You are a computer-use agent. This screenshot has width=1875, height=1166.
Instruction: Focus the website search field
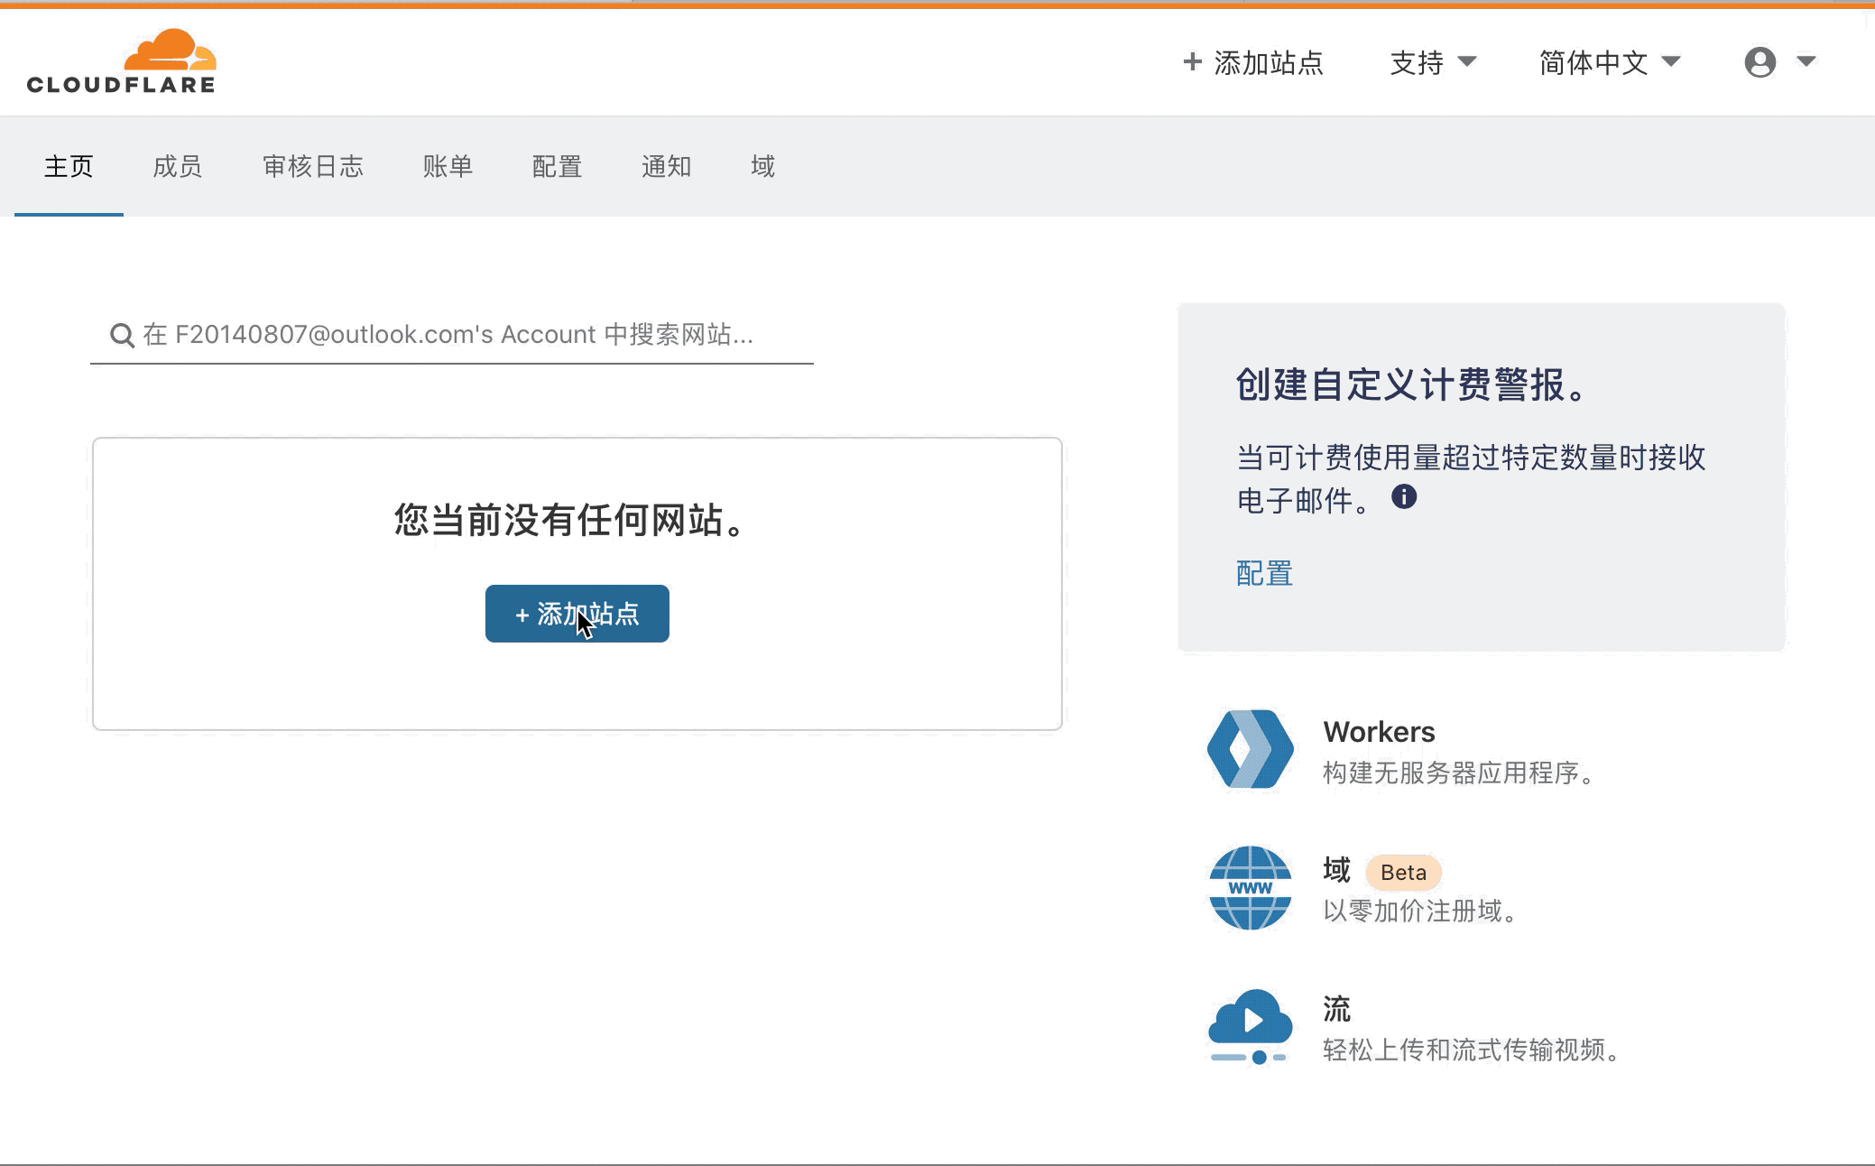pyautogui.click(x=452, y=335)
